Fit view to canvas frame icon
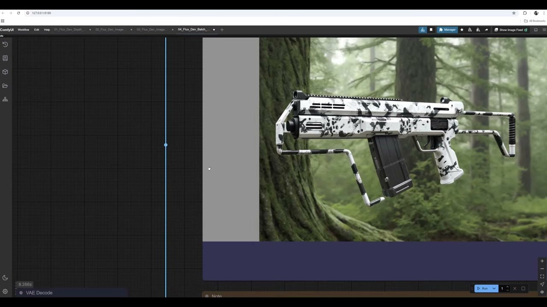Image resolution: width=547 pixels, height=307 pixels. (x=542, y=276)
